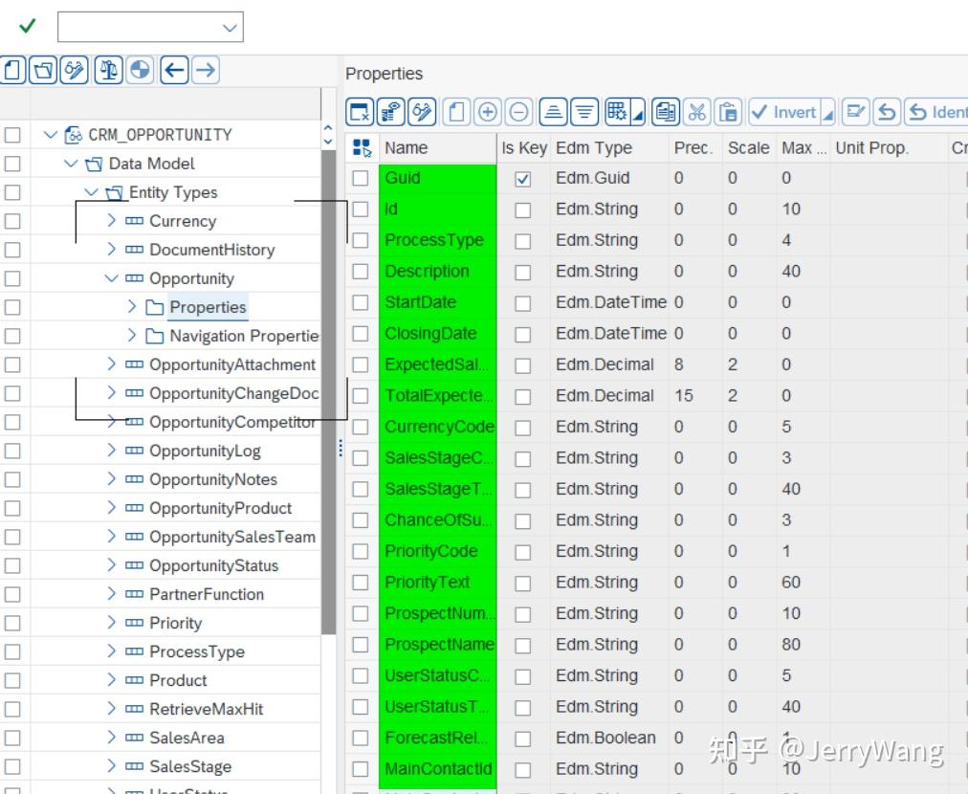The width and height of the screenshot is (968, 794).
Task: Navigate forward using the right arrow icon
Action: pyautogui.click(x=205, y=70)
